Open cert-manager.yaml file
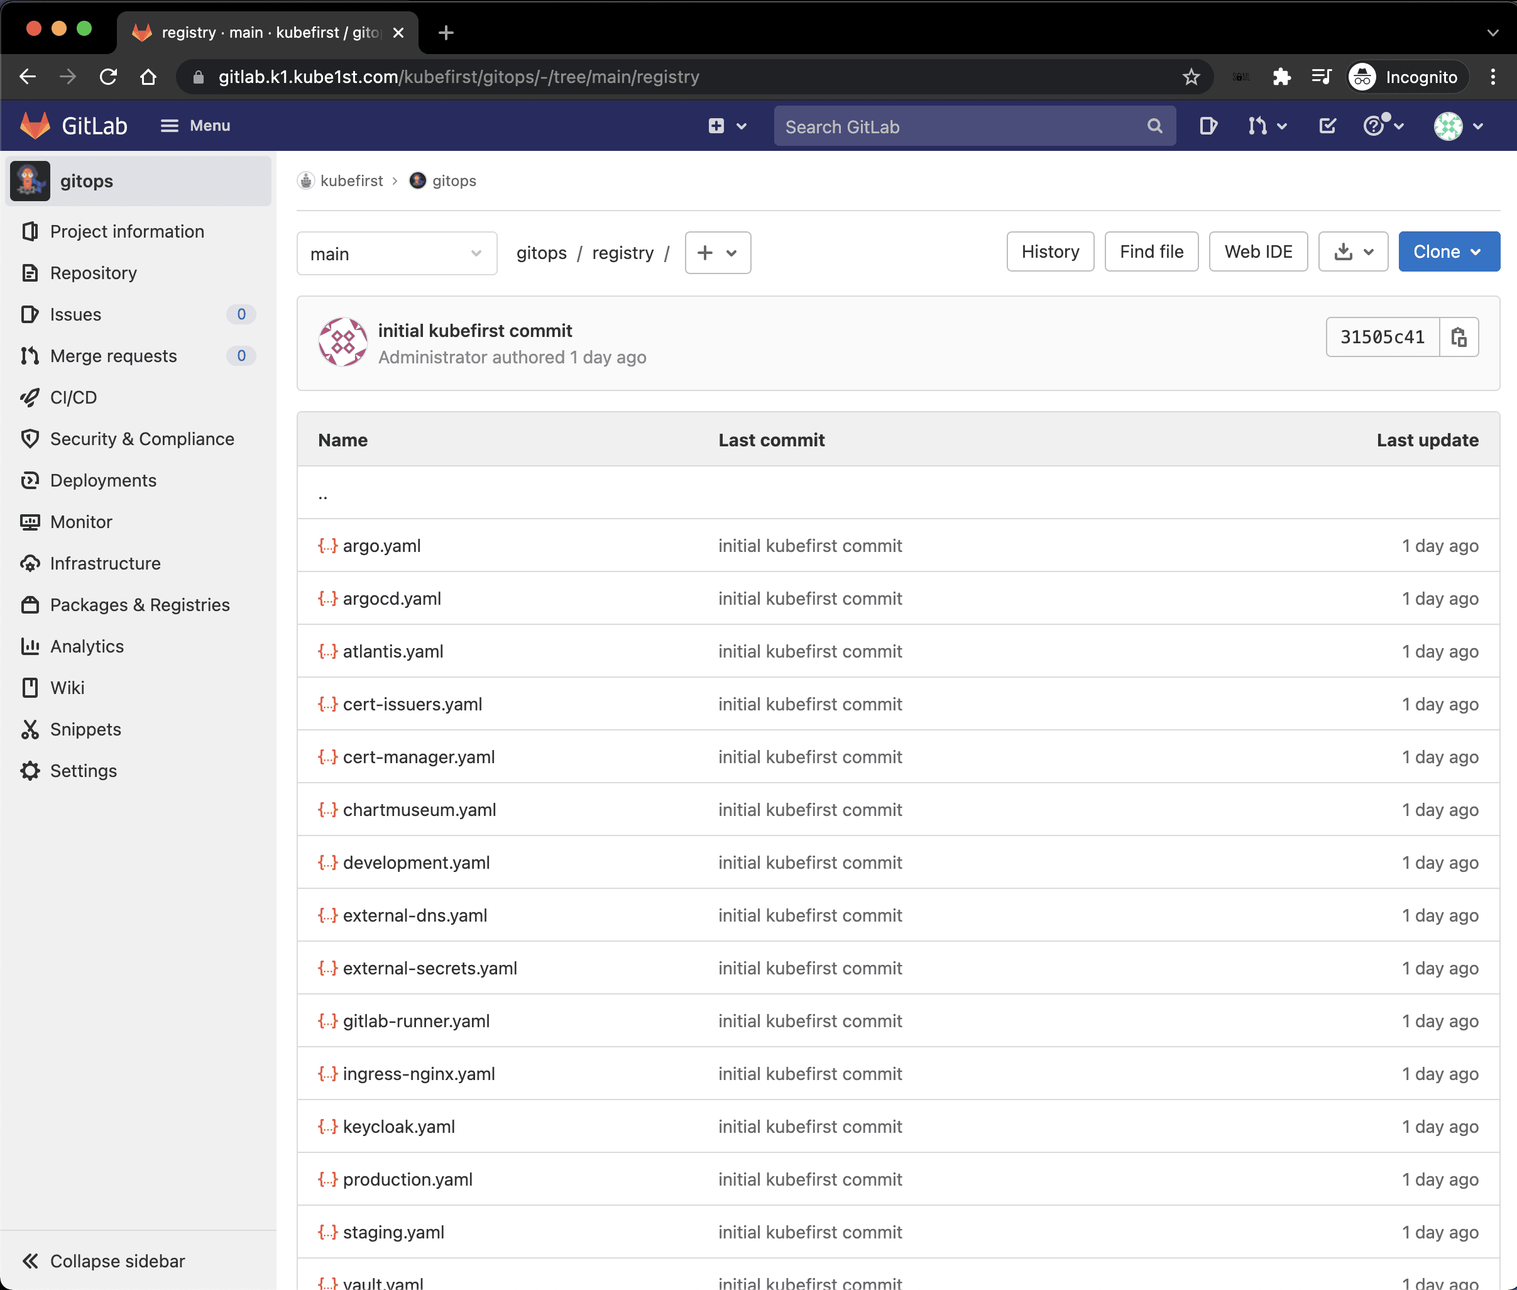 click(419, 757)
